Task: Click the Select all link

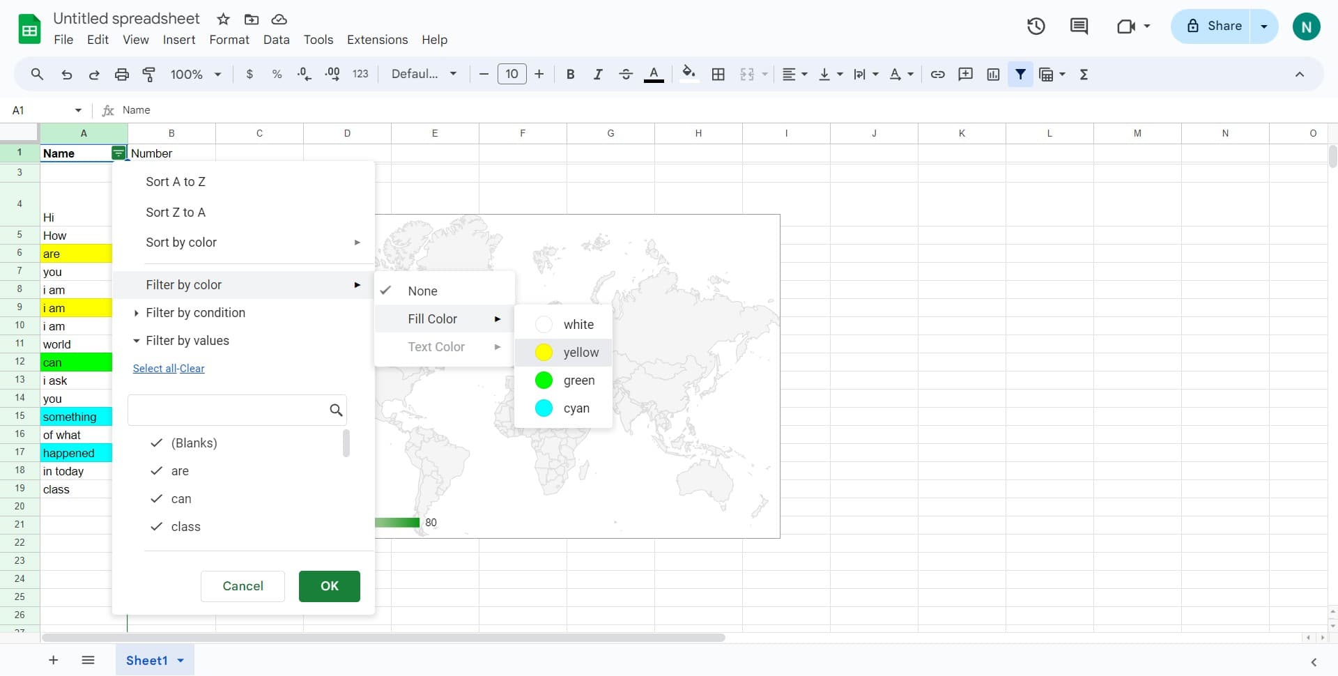Action: [154, 369]
